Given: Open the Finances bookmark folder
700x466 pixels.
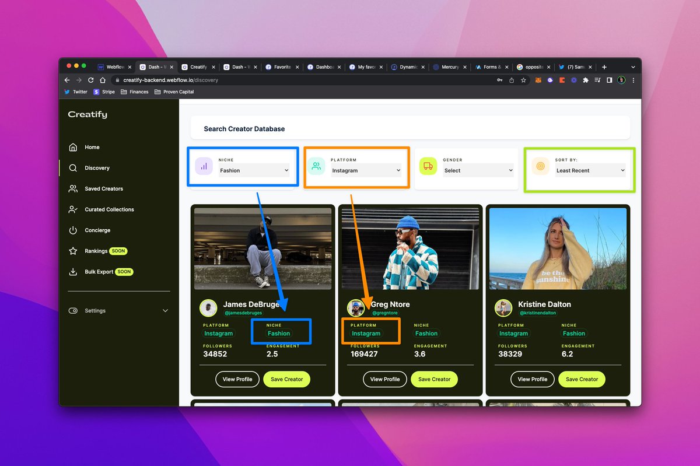Looking at the screenshot, I should [135, 92].
